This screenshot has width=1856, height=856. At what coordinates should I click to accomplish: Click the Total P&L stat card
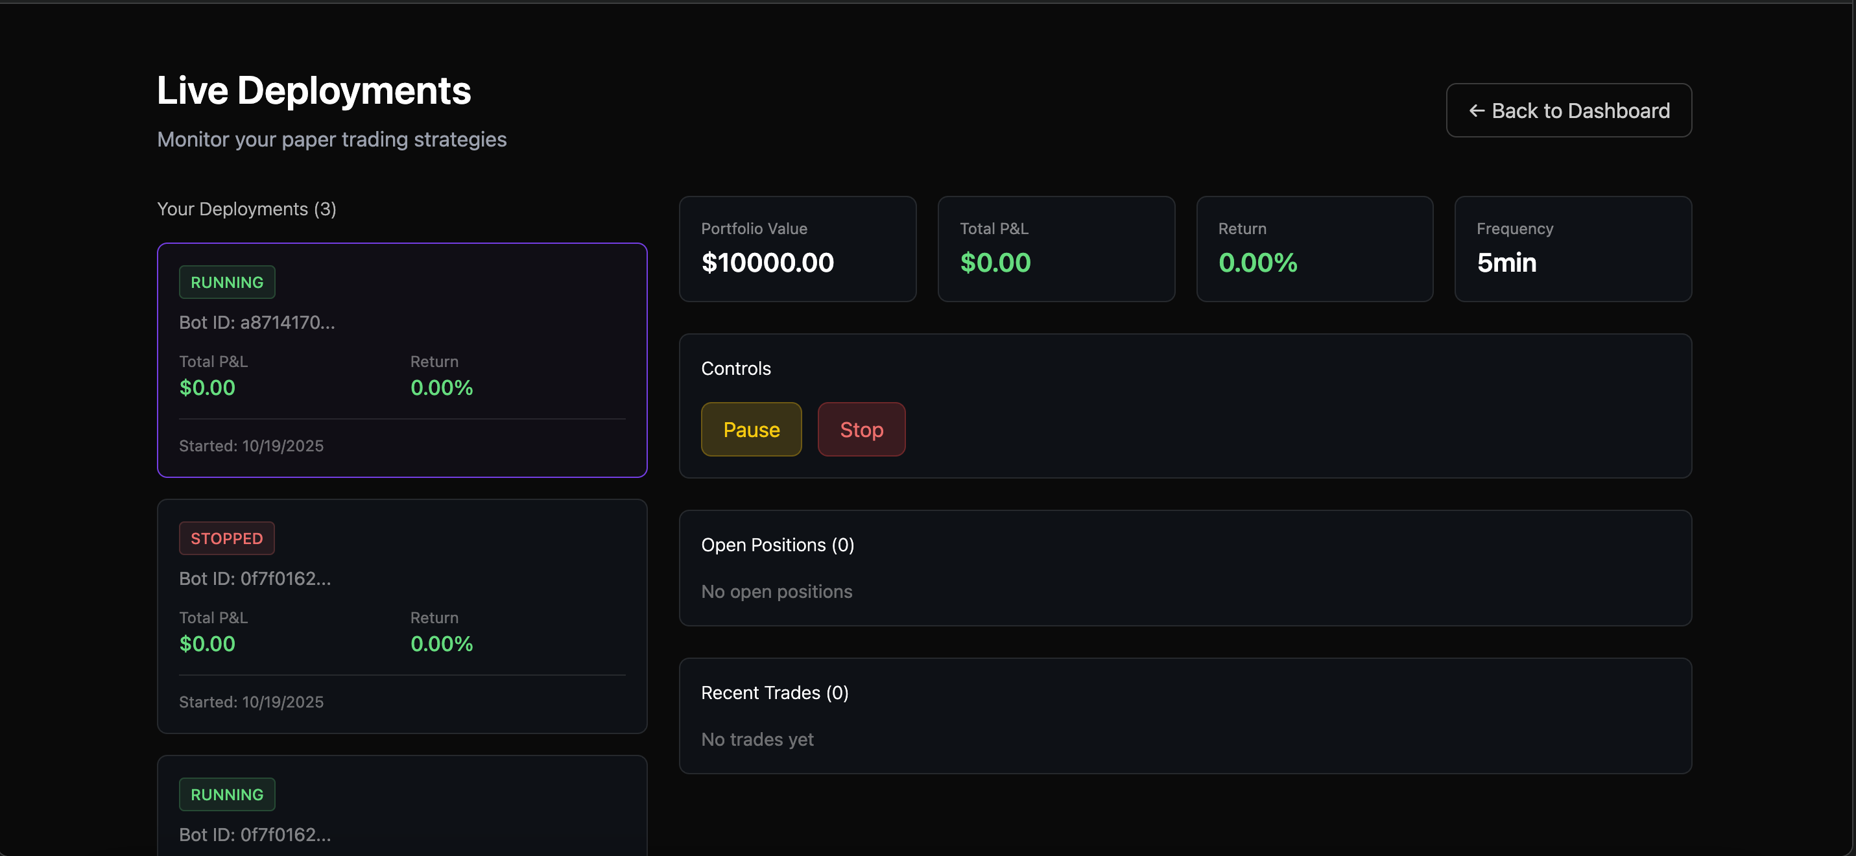[1056, 248]
